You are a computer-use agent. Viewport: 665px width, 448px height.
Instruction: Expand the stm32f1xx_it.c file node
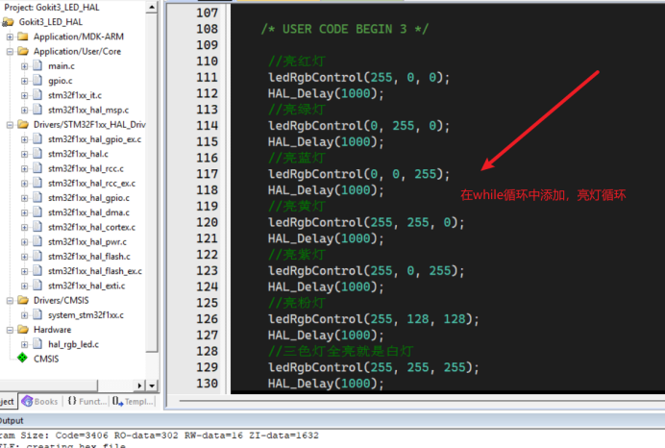pyautogui.click(x=23, y=95)
